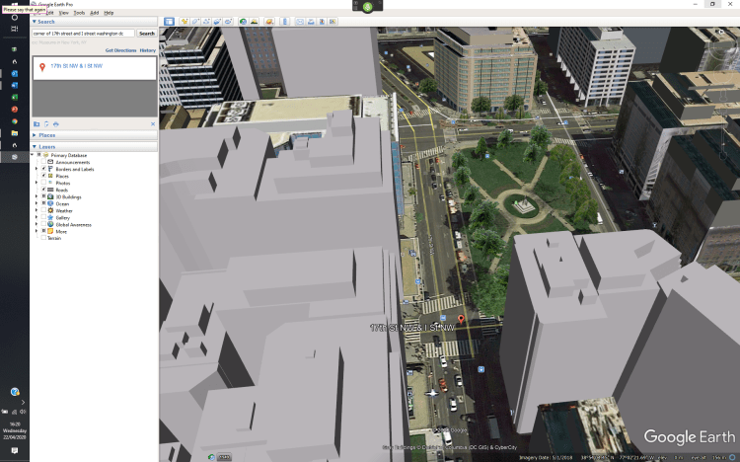Select the Add Polygon tool
The height and width of the screenshot is (462, 740).
pos(194,21)
